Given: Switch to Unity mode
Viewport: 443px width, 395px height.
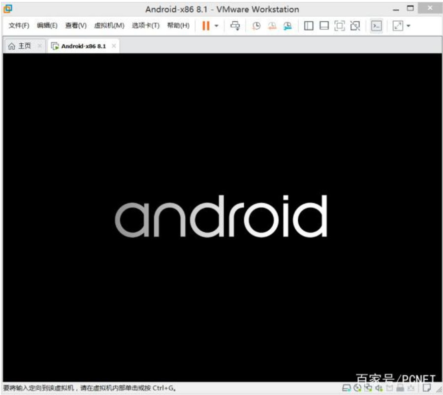Looking at the screenshot, I should click(355, 26).
